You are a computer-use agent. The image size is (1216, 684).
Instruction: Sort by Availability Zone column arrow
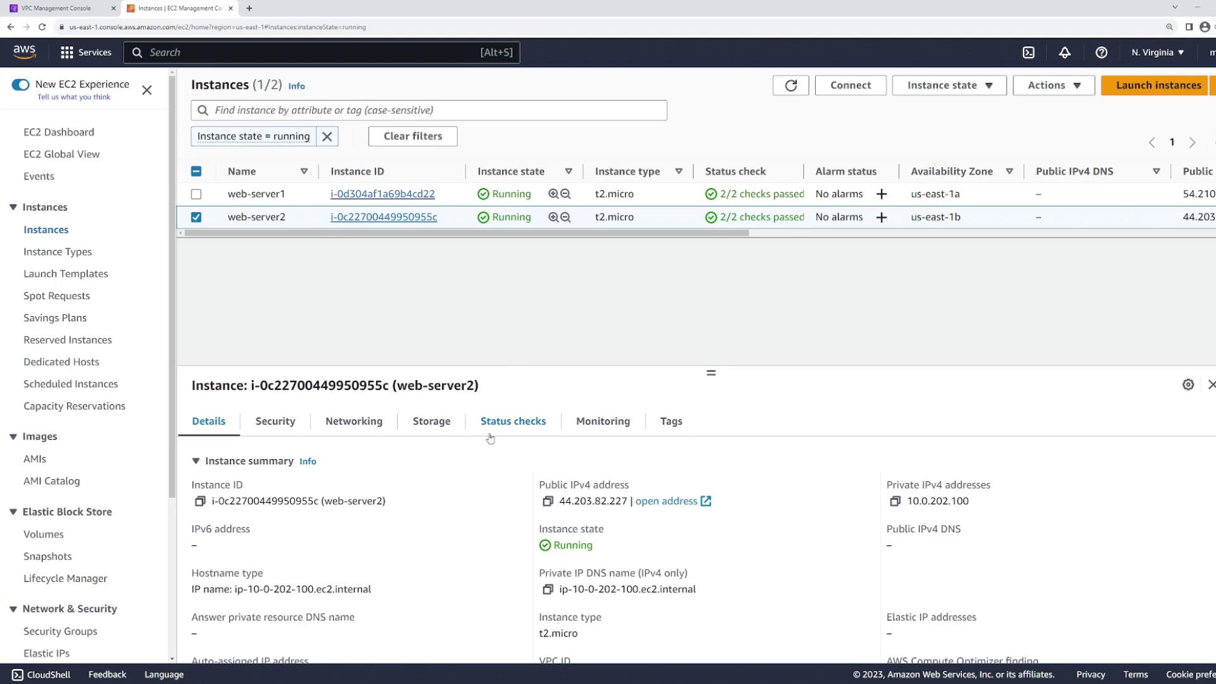point(1010,172)
